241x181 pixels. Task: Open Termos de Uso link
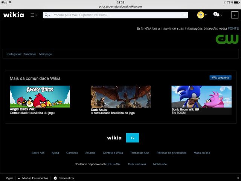coord(140,153)
